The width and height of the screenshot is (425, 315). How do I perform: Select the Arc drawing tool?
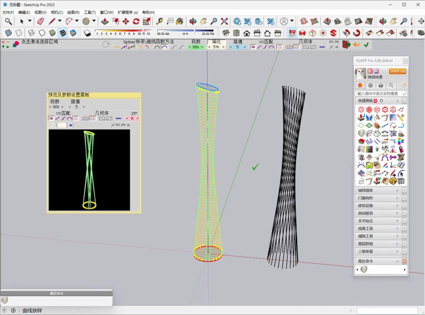coord(69,21)
